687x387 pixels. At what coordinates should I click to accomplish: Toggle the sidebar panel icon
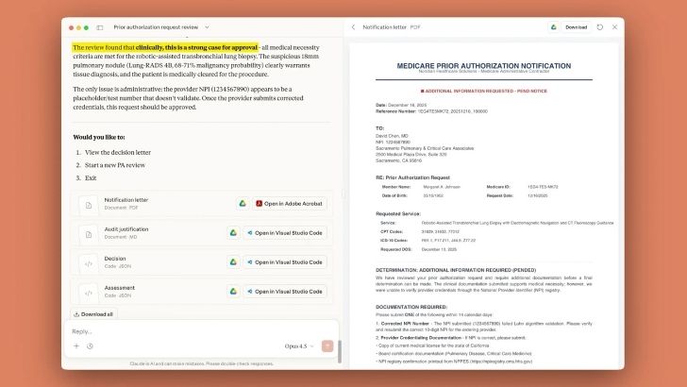click(100, 27)
